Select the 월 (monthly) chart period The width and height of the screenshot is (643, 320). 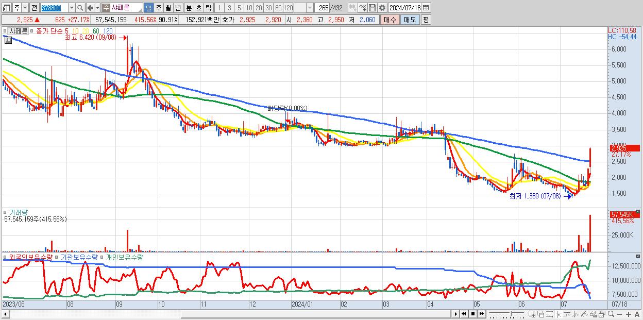tap(168, 8)
